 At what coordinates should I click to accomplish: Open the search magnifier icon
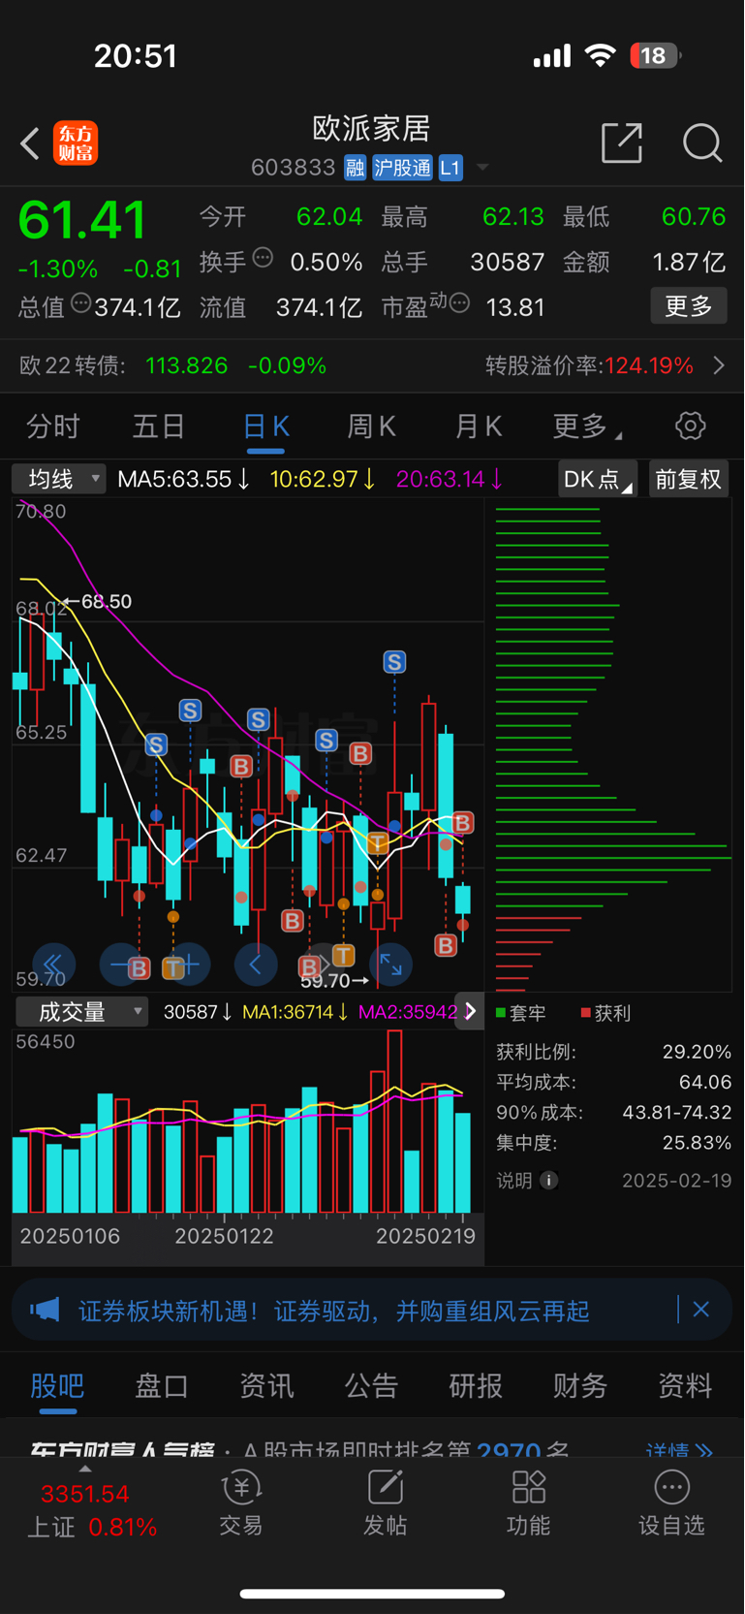click(x=702, y=142)
